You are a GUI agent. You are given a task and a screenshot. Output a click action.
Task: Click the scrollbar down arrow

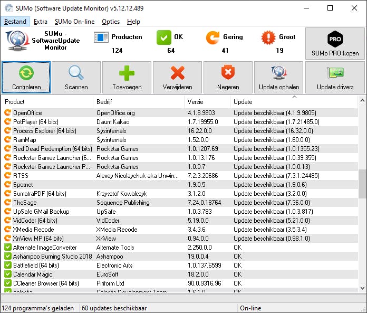(x=362, y=288)
